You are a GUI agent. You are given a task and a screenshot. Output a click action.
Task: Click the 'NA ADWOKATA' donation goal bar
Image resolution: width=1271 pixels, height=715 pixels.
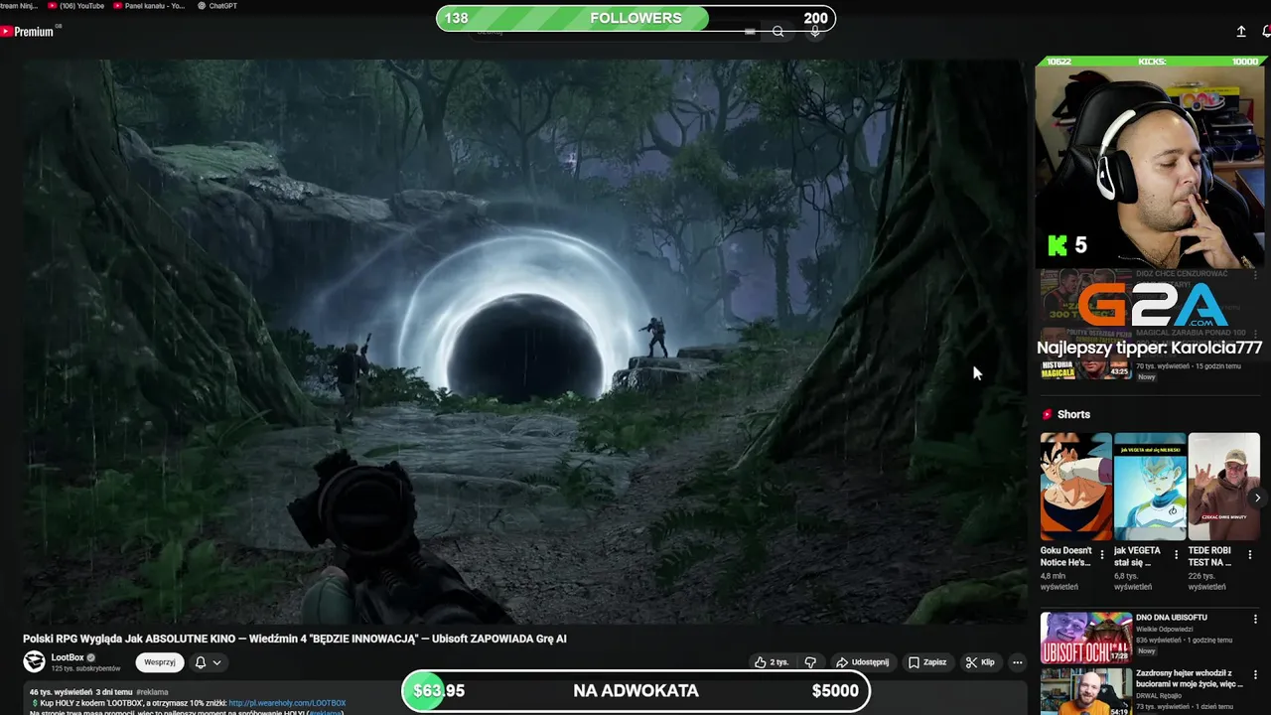[x=635, y=691]
